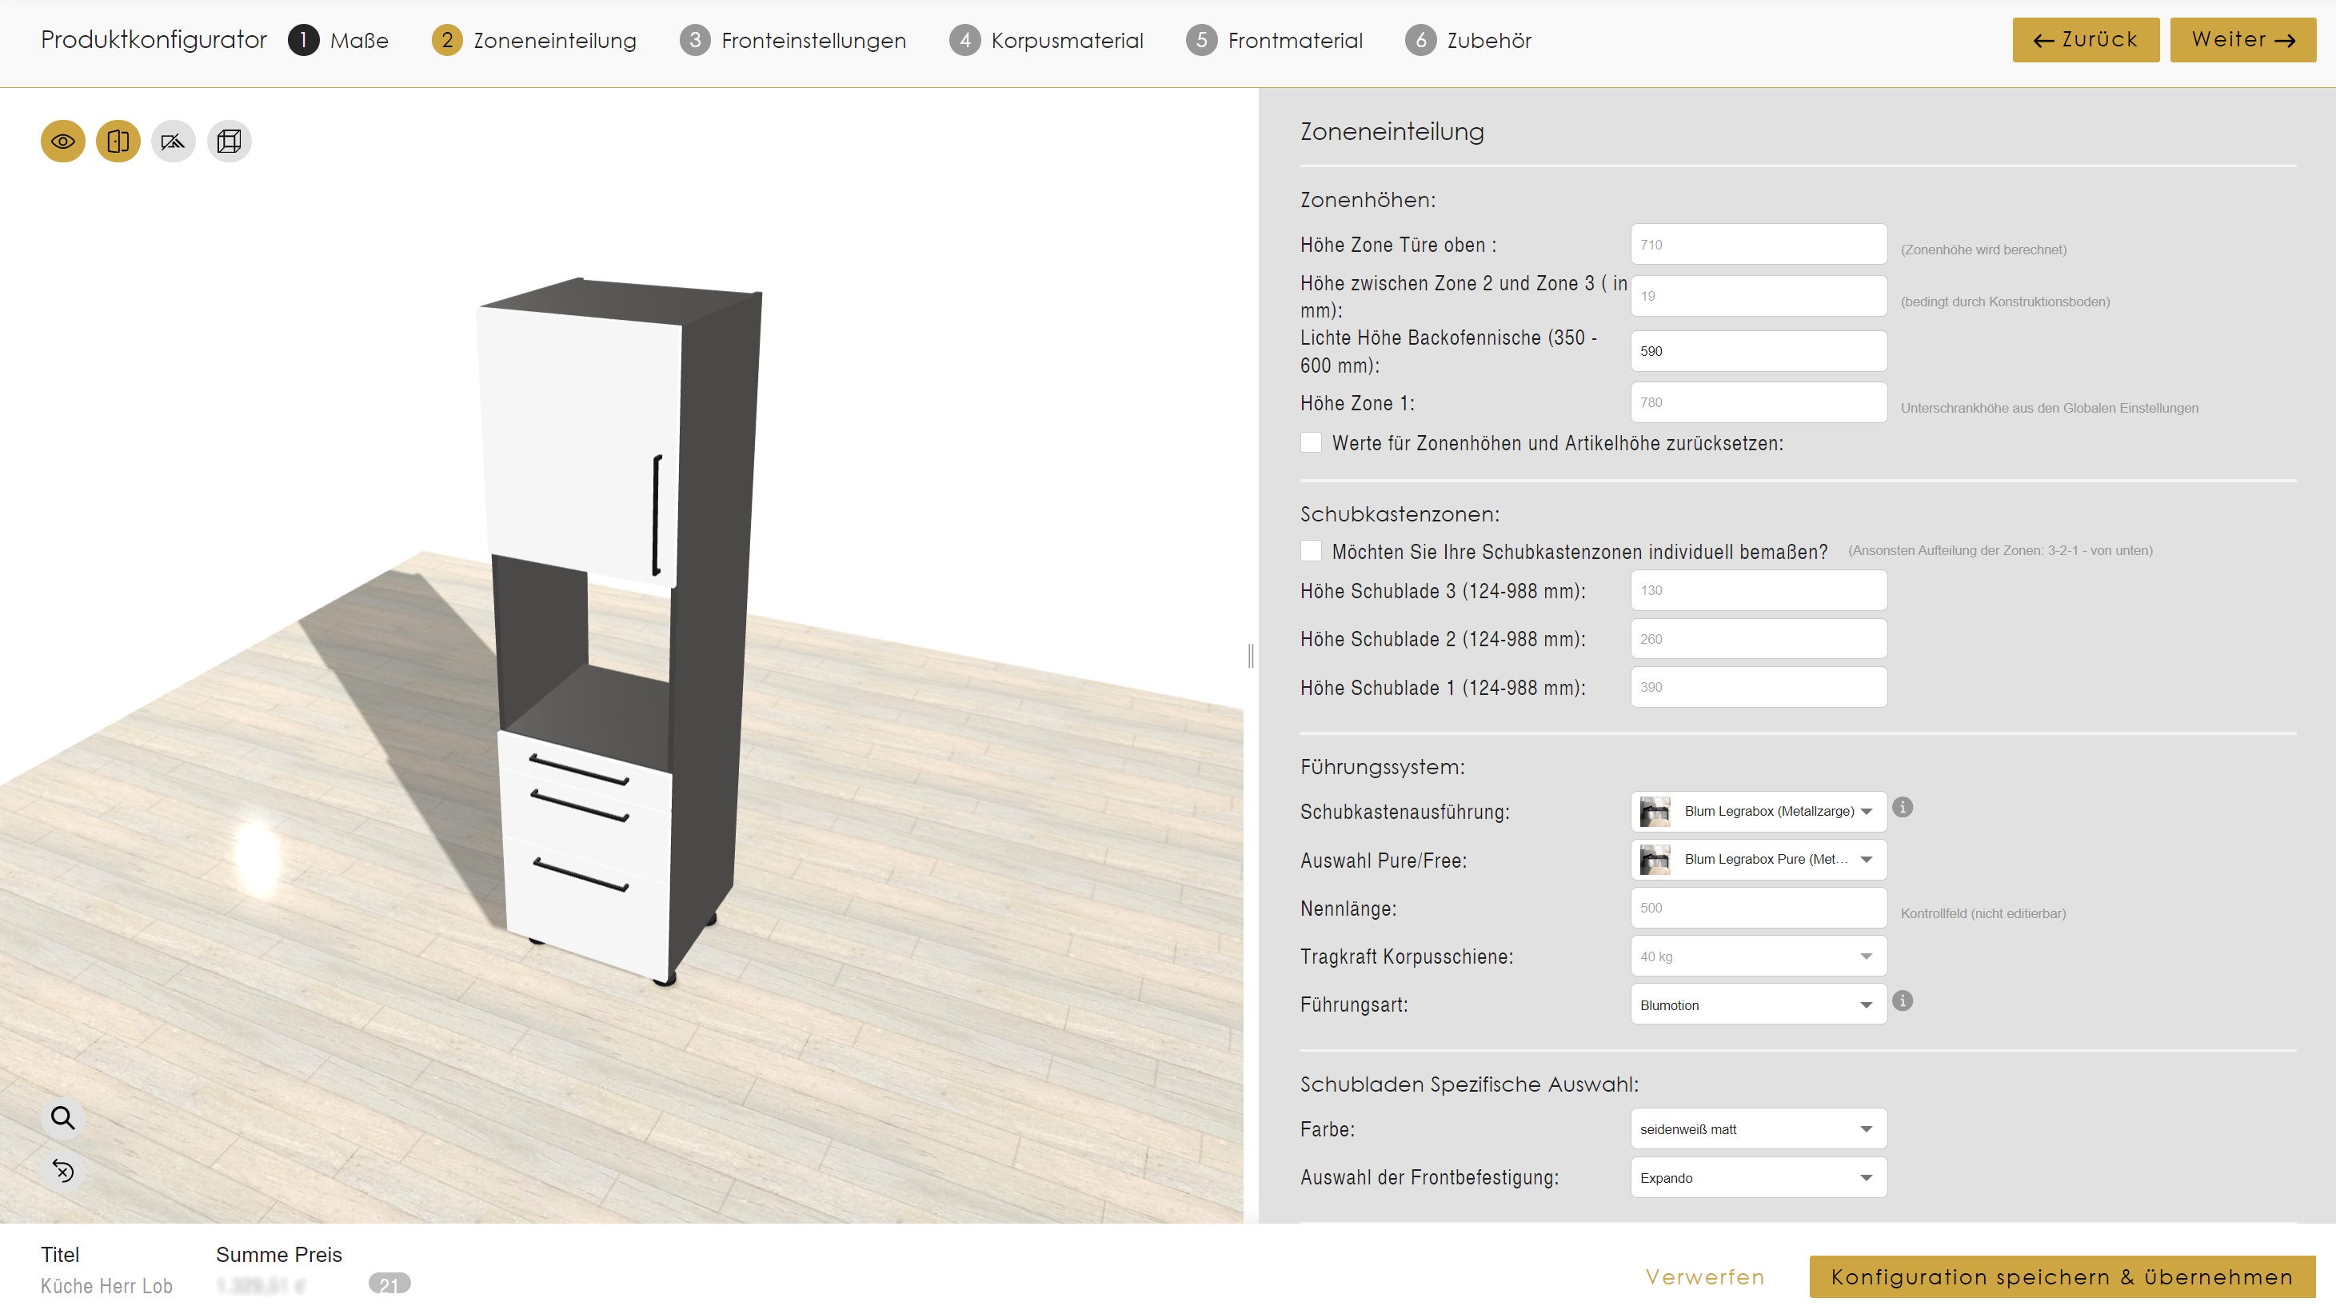Click info icon beside Führungsart
The height and width of the screenshot is (1314, 2336).
1903,1000
